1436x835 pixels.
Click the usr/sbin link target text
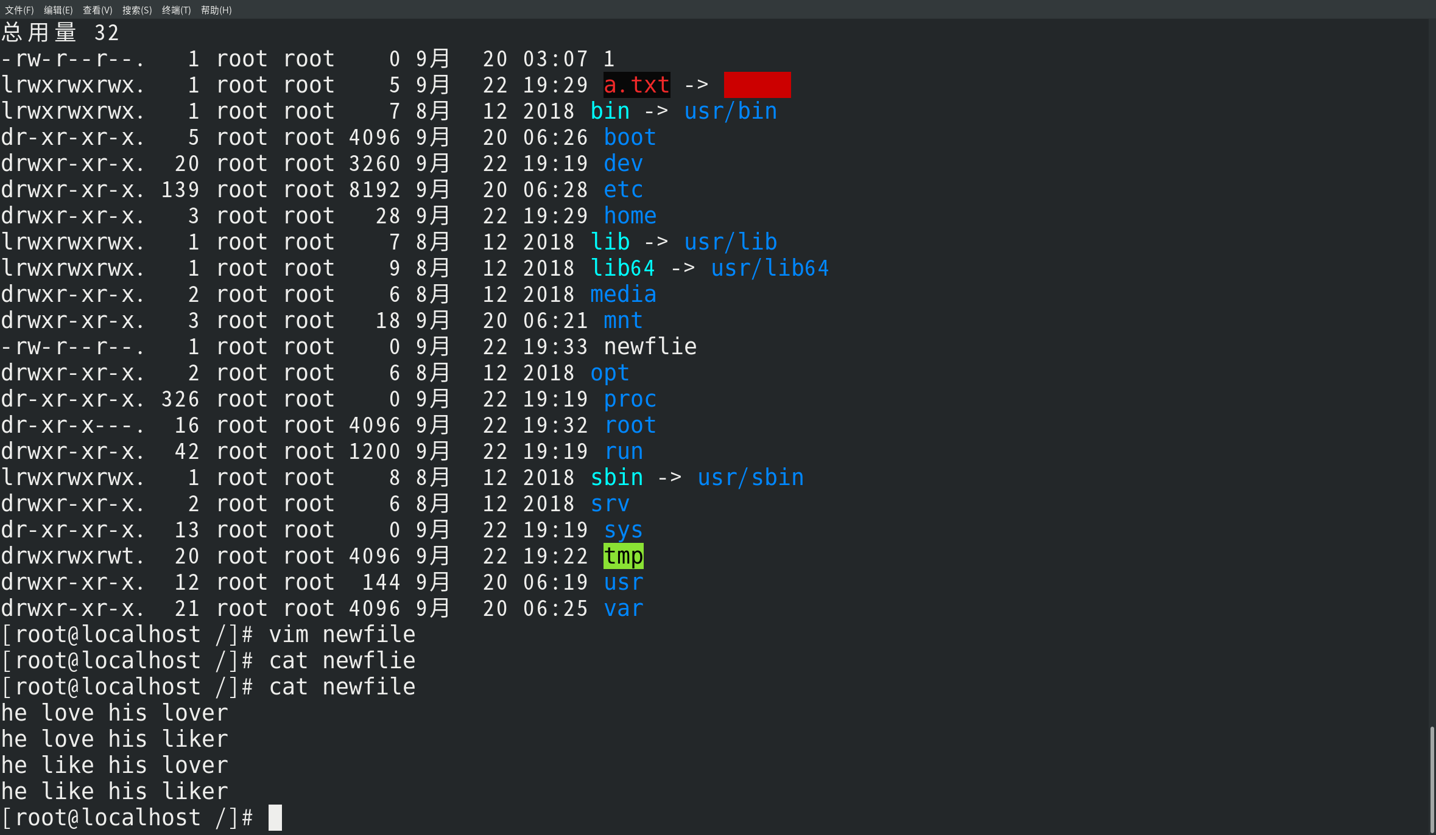coord(750,477)
